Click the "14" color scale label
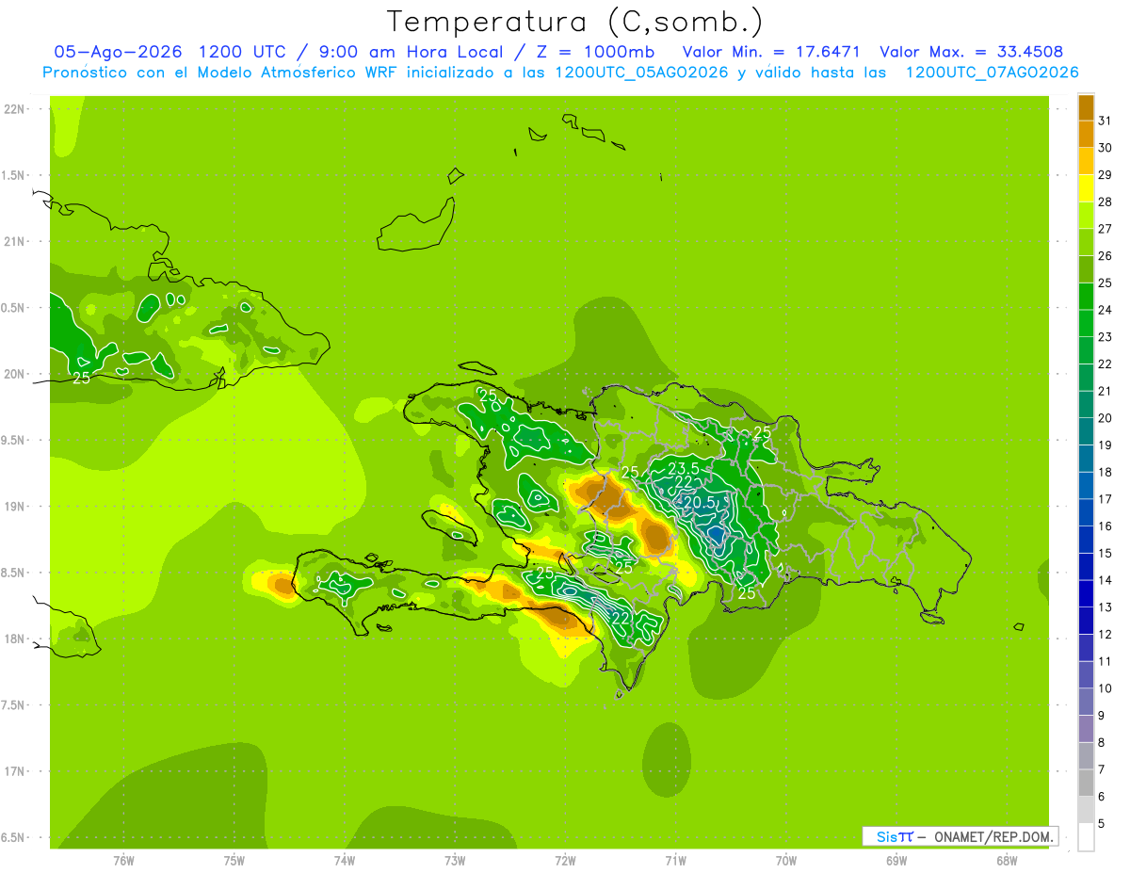Viewport: 1130px width, 873px height. [1106, 580]
